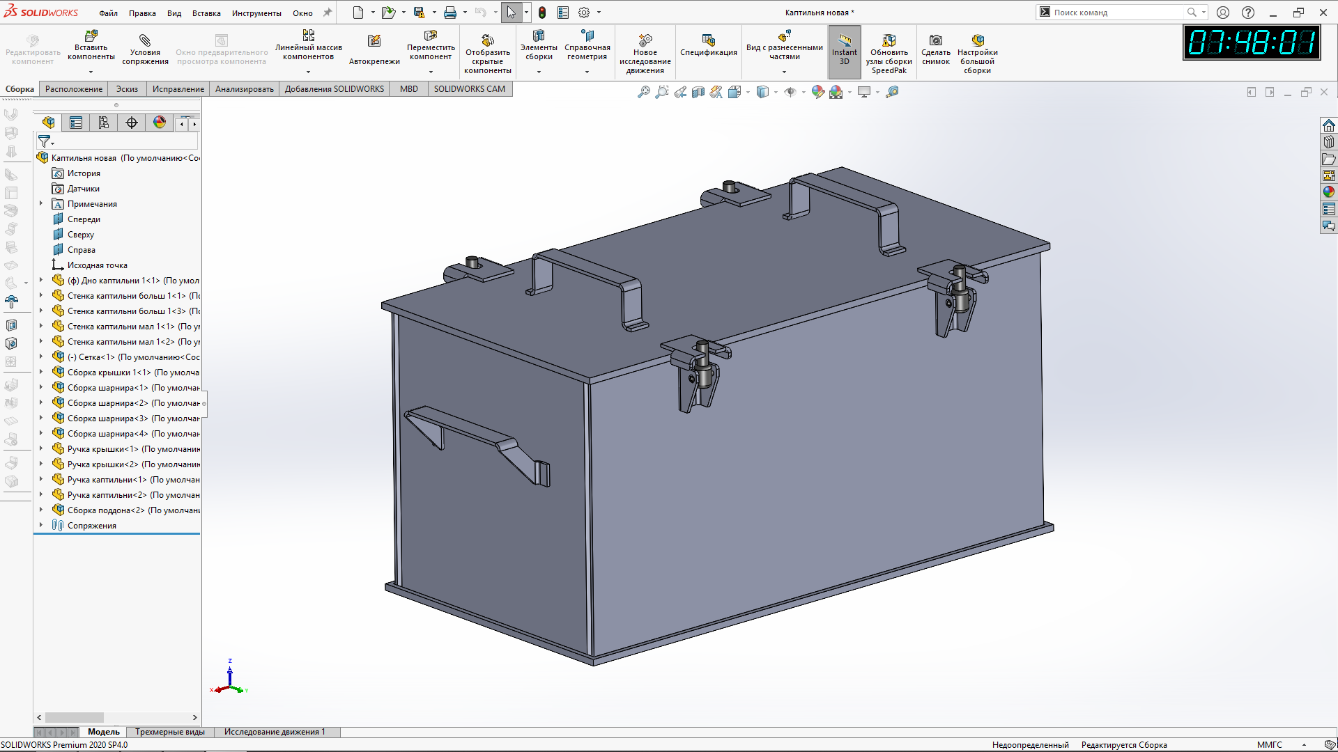The width and height of the screenshot is (1338, 752).
Task: Click the tree horizontal scrollbar thumb
Action: [x=75, y=717]
